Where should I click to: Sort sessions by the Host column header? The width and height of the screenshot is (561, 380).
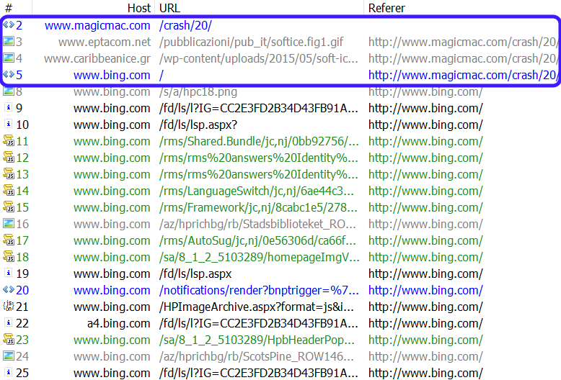pyautogui.click(x=138, y=8)
